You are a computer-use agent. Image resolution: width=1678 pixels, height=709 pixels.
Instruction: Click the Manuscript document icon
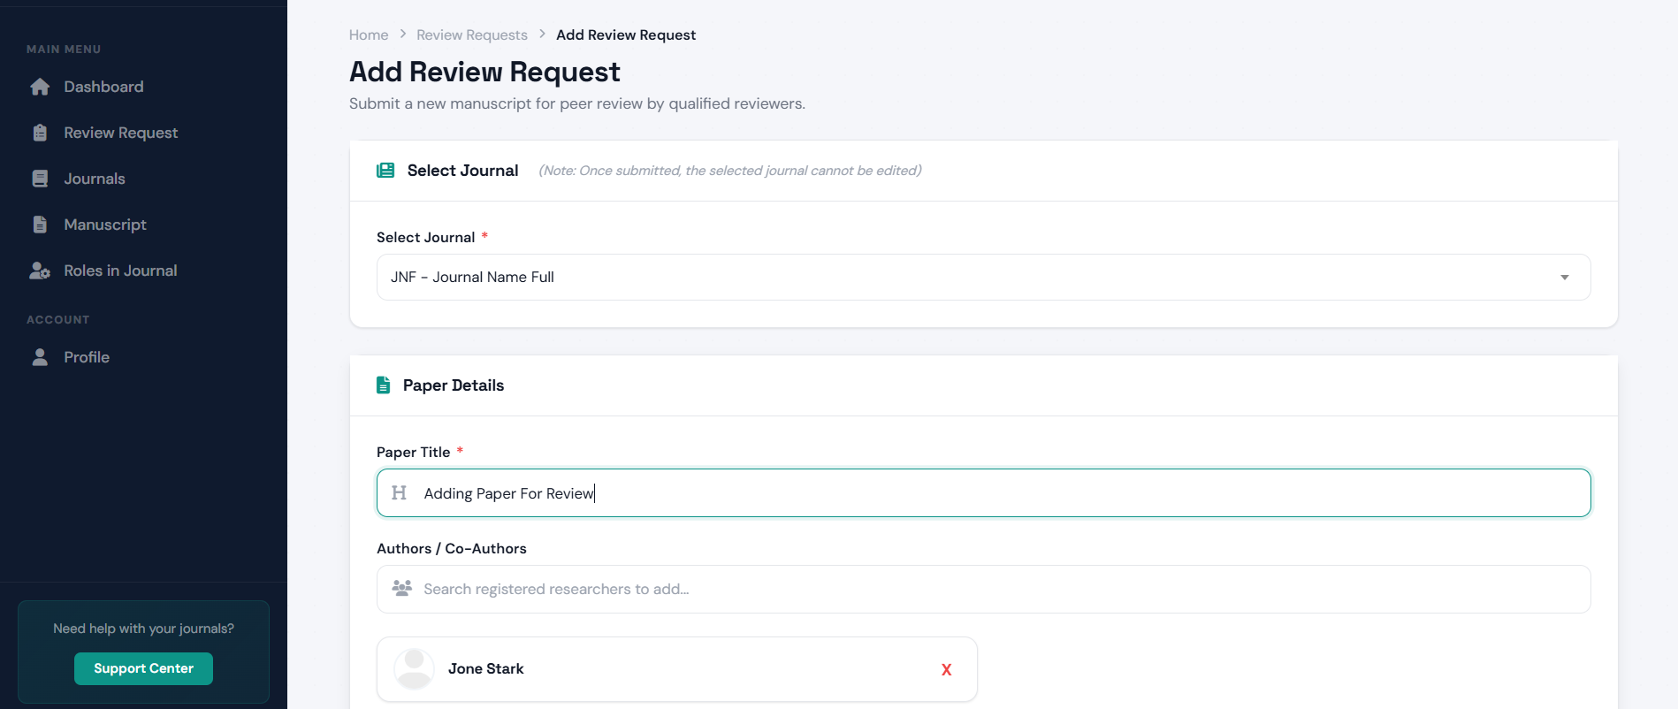40,225
